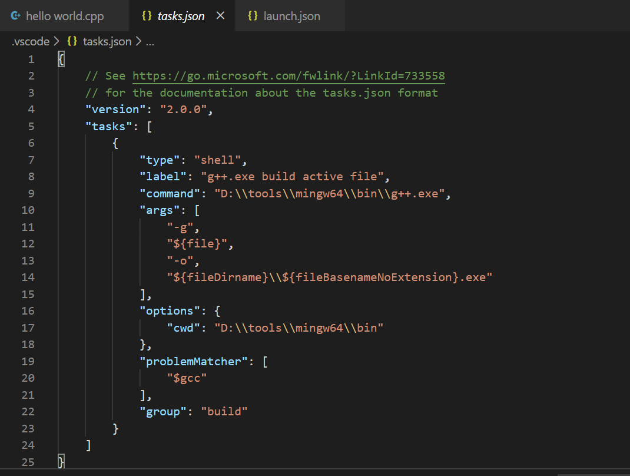This screenshot has height=476, width=630.
Task: Click the JSON braces icon on tasks.json tab
Action: 147,16
